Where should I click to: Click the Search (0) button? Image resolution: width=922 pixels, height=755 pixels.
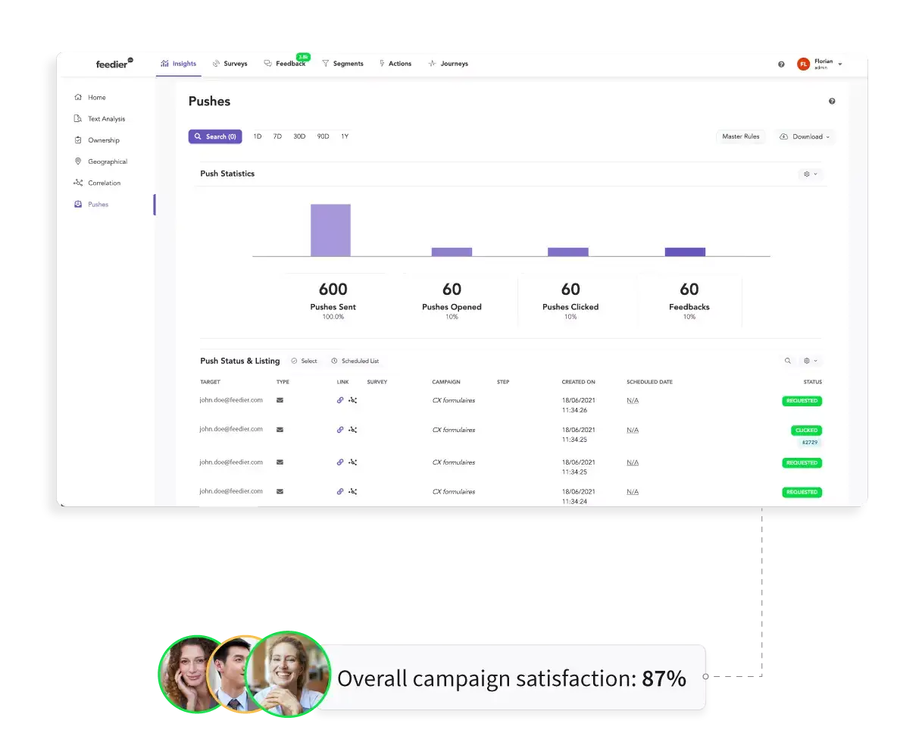click(x=215, y=136)
